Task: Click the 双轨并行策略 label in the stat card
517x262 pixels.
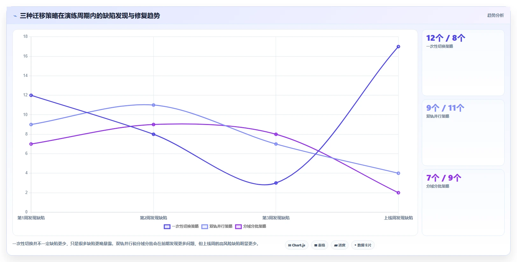Action: pos(438,116)
